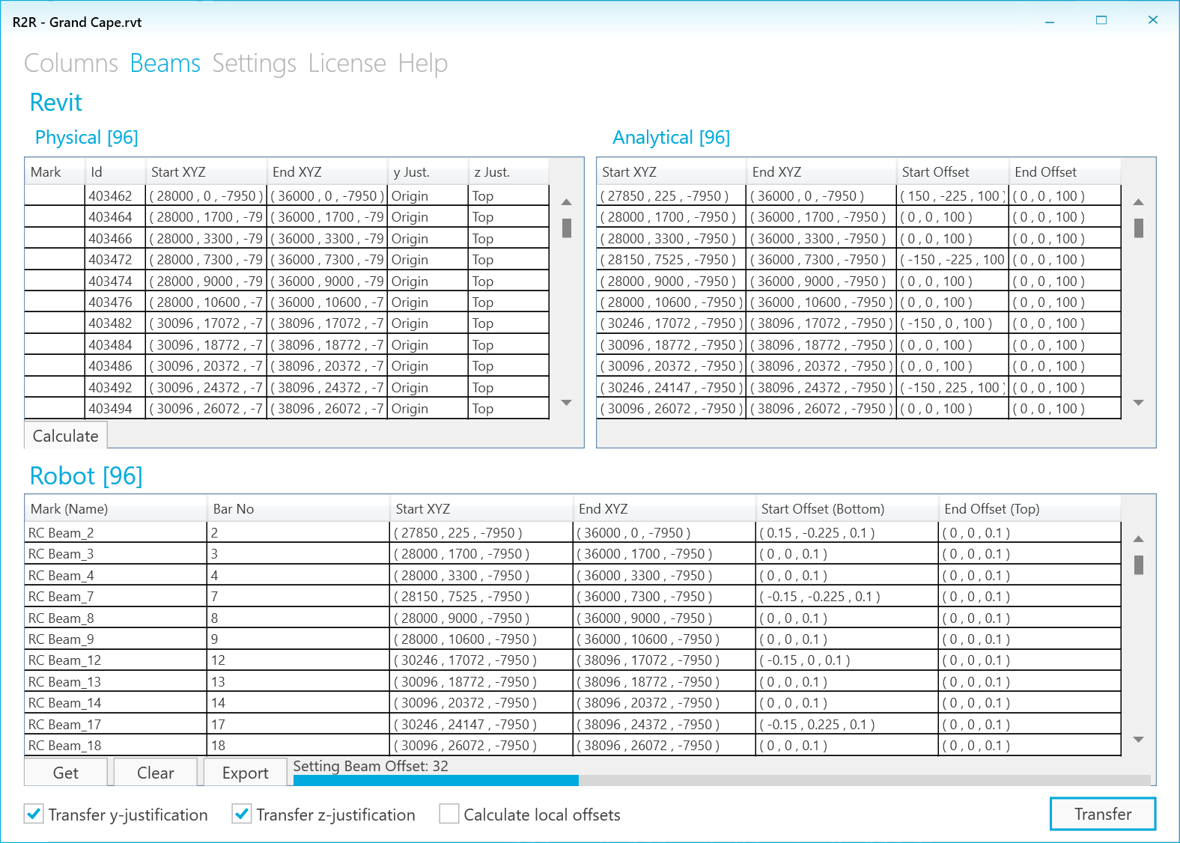
Task: Click the z Just. column header
Action: 508,172
